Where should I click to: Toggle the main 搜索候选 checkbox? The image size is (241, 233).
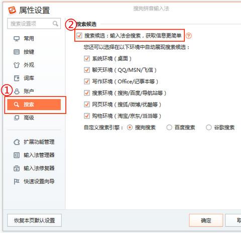click(79, 36)
